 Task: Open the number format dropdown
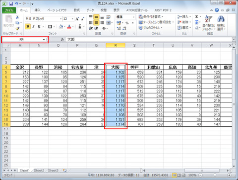coord(133,17)
